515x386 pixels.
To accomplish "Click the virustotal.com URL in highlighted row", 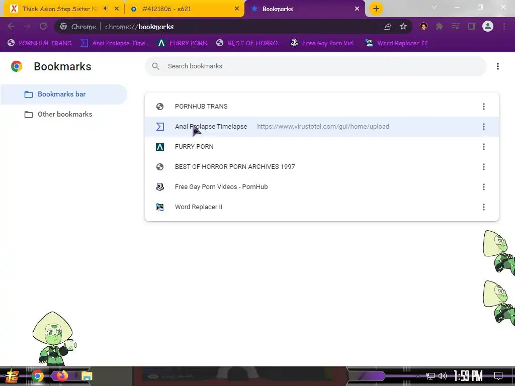I will pyautogui.click(x=323, y=126).
